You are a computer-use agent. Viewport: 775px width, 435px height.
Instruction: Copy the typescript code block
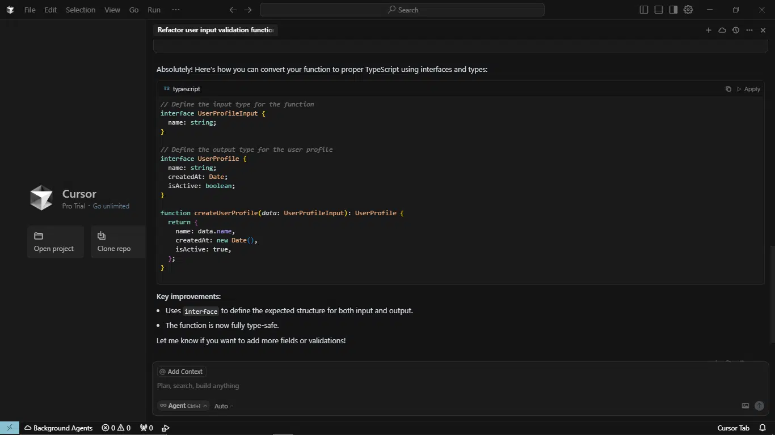pos(728,89)
